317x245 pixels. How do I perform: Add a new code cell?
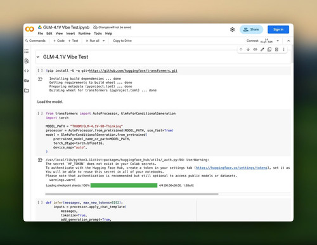(59, 41)
